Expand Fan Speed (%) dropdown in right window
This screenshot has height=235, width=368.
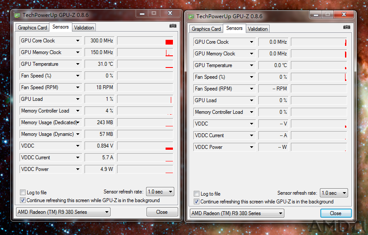tap(251, 77)
